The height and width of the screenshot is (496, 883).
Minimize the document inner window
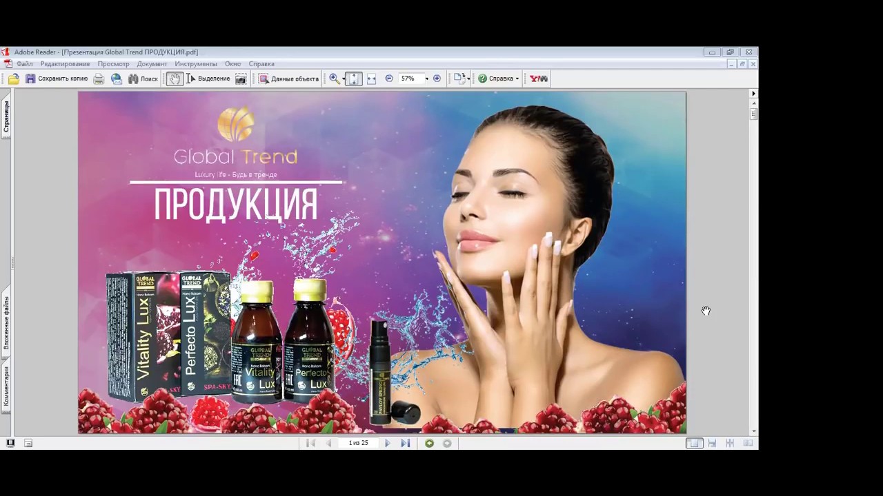tap(731, 64)
